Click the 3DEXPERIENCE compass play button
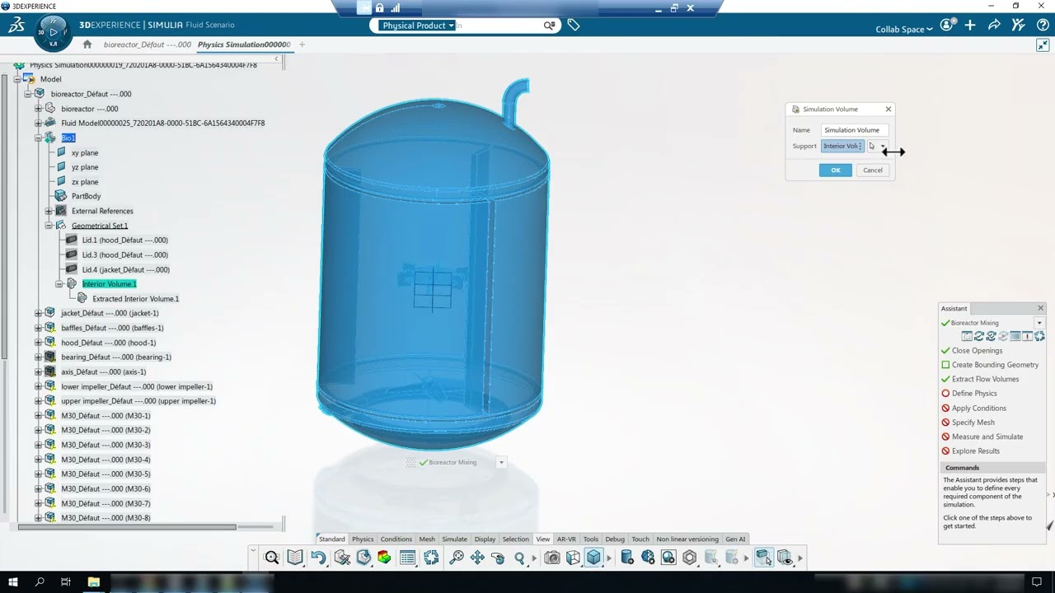 coord(54,33)
